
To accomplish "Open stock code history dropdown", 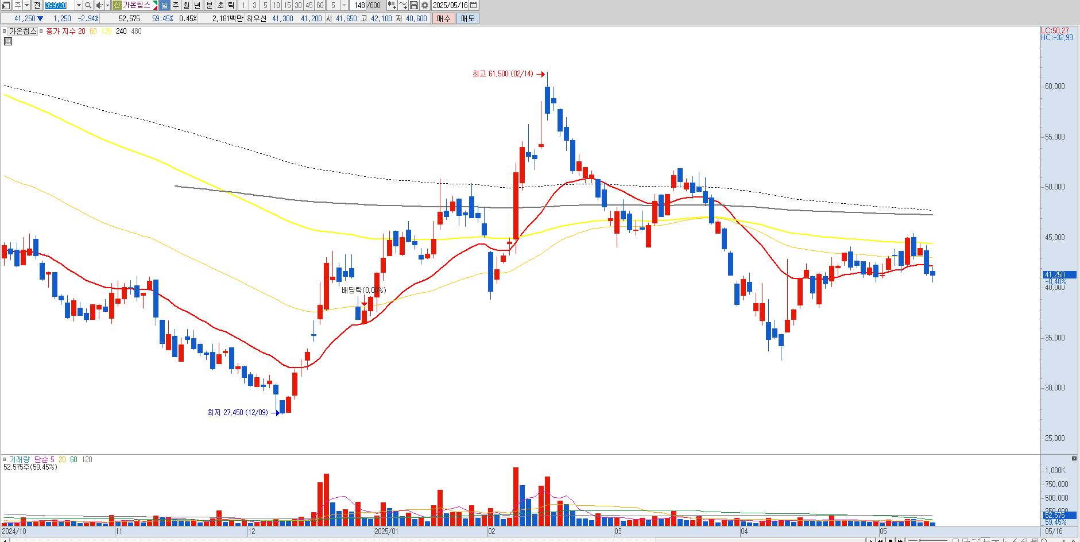I will click(x=79, y=5).
